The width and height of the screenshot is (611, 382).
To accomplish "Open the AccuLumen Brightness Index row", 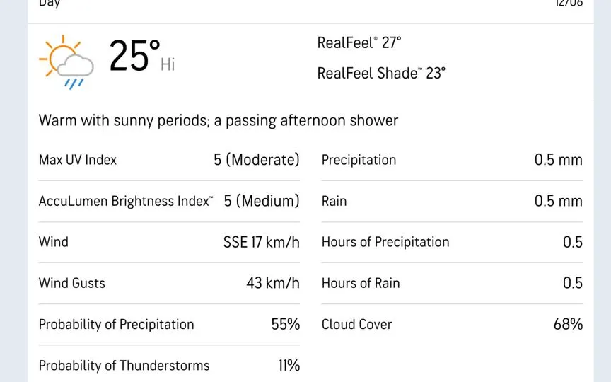I will coord(169,201).
